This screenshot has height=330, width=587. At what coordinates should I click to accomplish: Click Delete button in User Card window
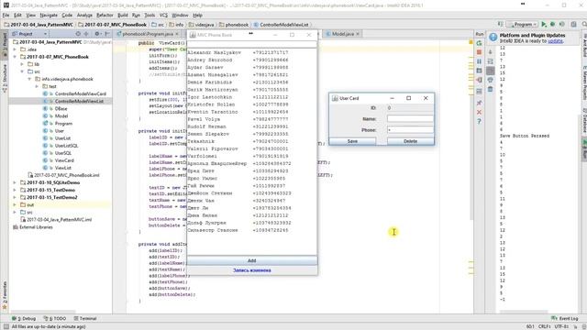click(x=410, y=141)
